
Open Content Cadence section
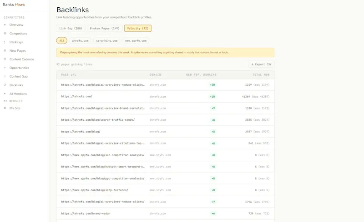point(21,59)
